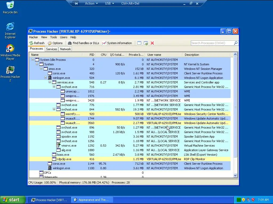
Task: Select the vmsrvc.exe process icon
Action: 58,145
